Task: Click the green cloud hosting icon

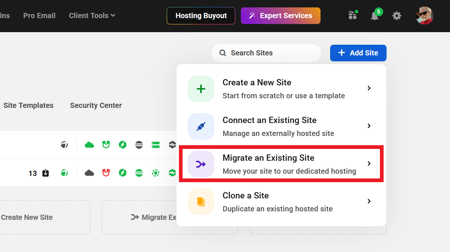Action: (89, 144)
